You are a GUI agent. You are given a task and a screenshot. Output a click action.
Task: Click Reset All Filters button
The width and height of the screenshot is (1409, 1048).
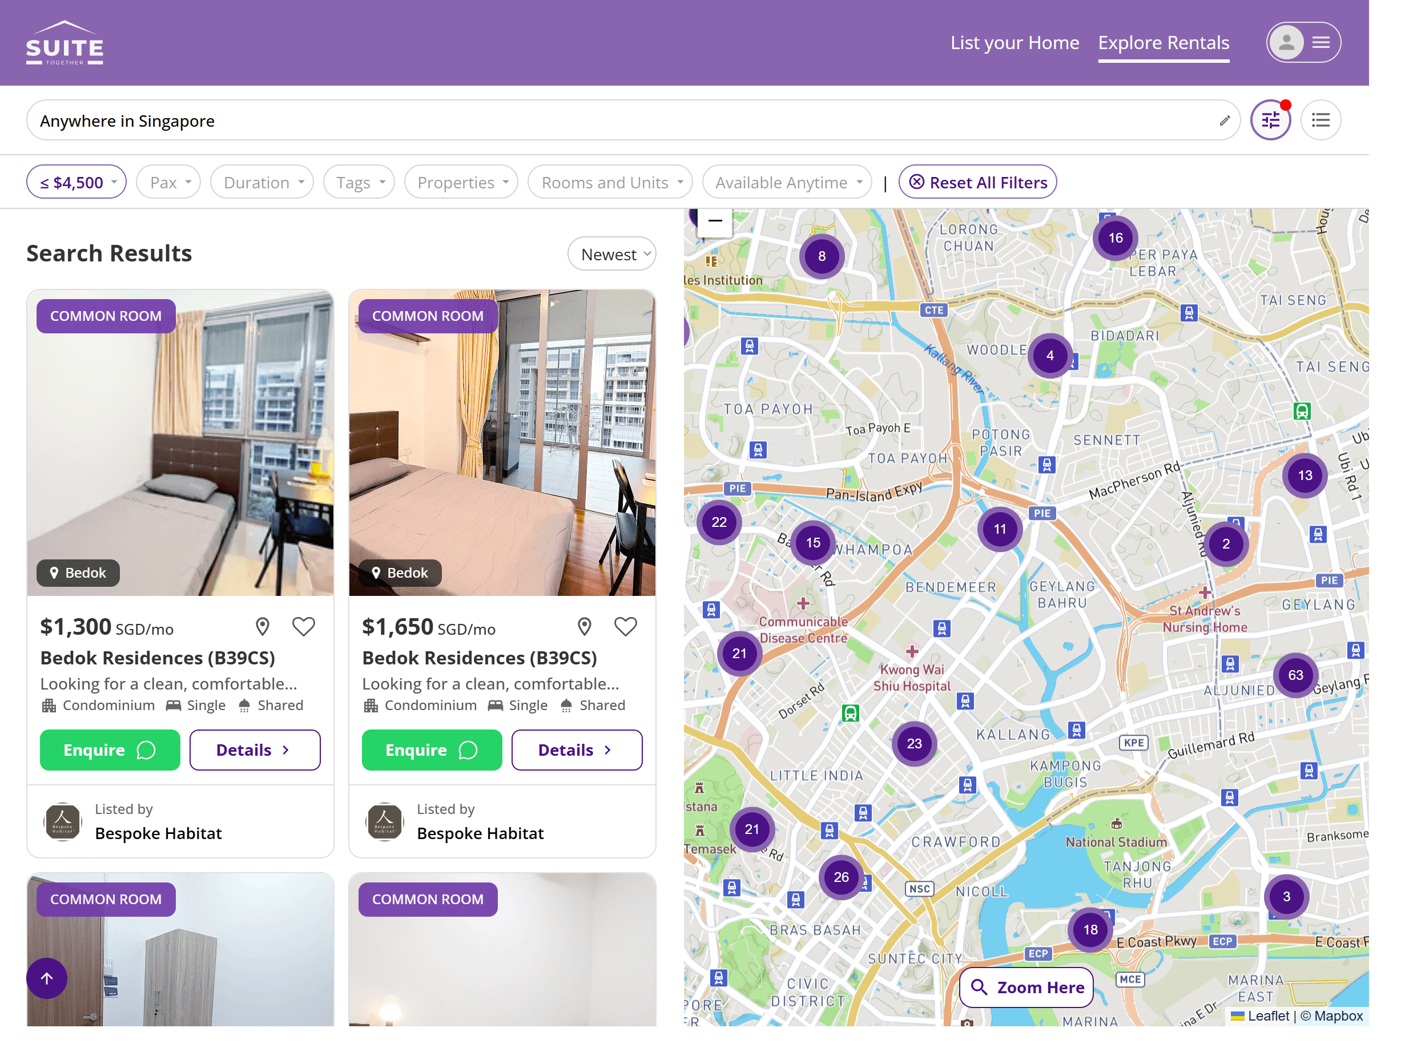click(x=977, y=183)
